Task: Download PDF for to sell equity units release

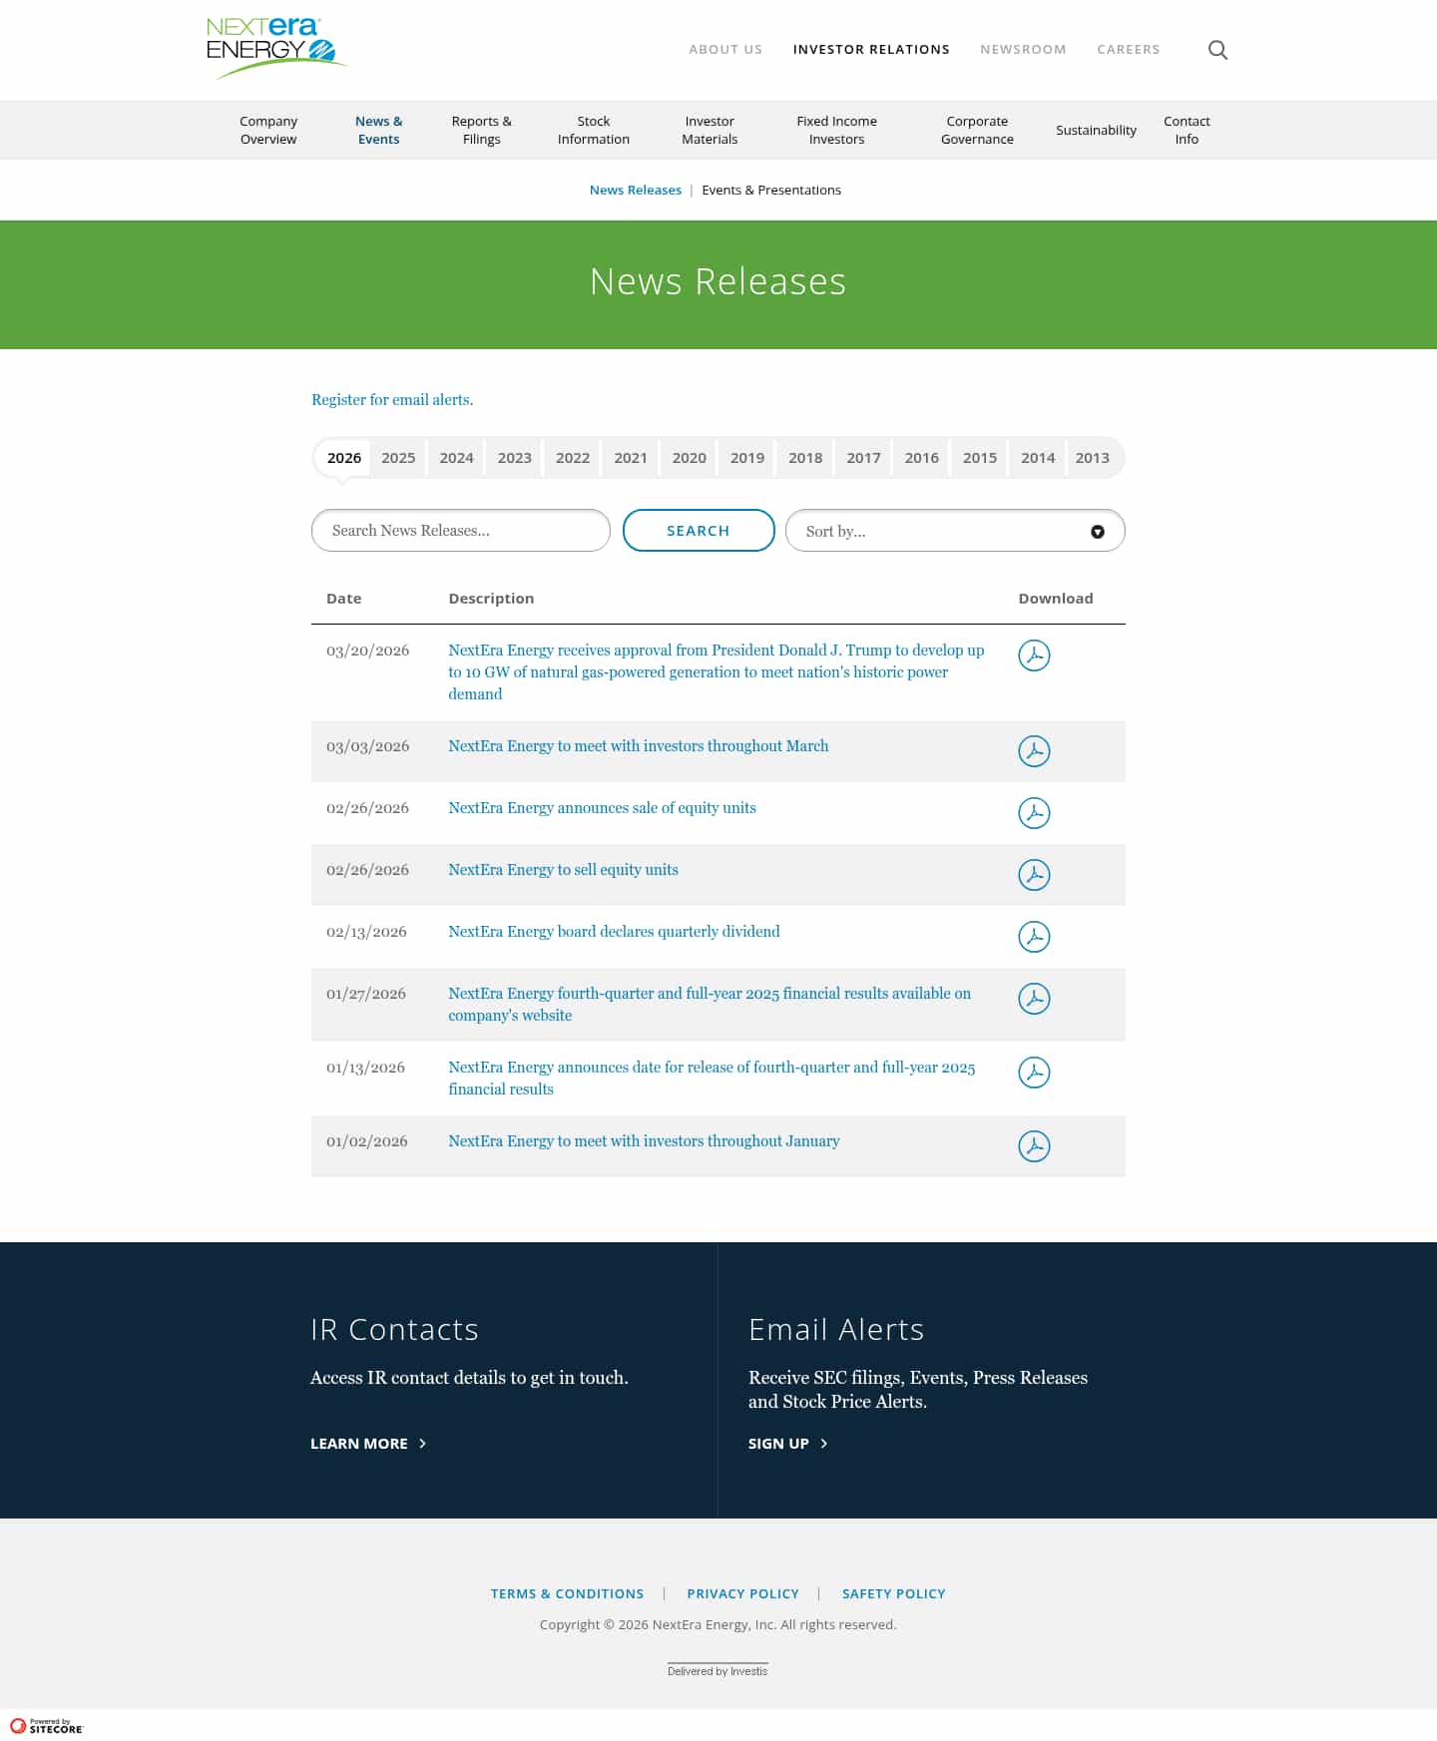Action: [1034, 875]
